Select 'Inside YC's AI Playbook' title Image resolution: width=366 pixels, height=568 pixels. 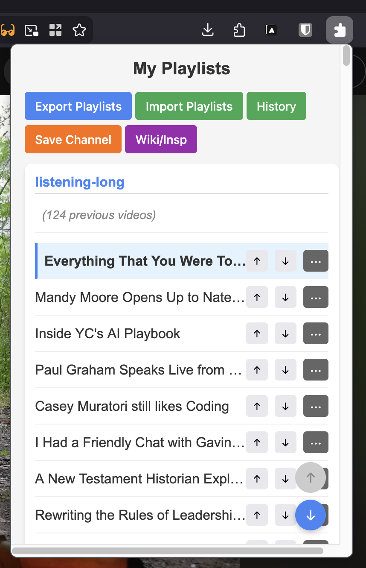tap(107, 334)
